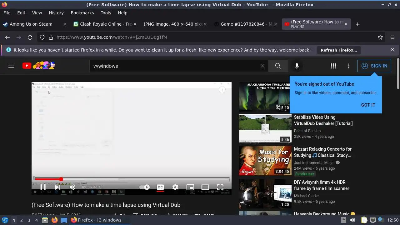Open file manager from taskbar quick-launch
The width and height of the screenshot is (400, 225).
(x=45, y=220)
